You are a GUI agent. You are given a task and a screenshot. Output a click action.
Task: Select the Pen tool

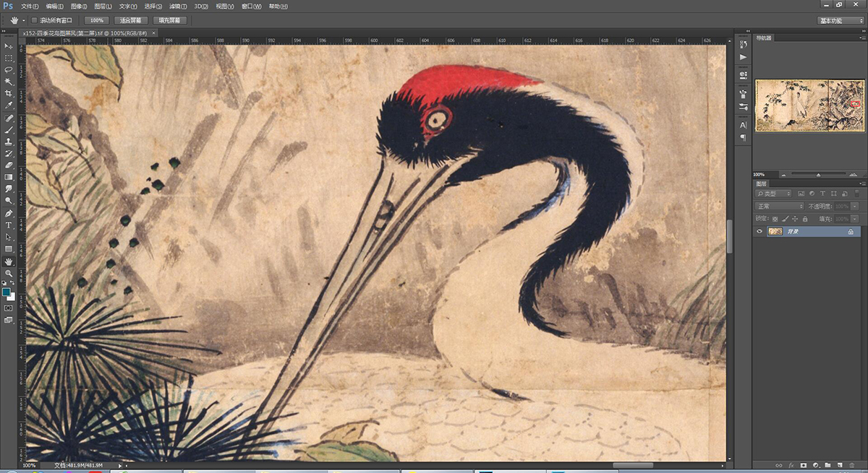9,214
